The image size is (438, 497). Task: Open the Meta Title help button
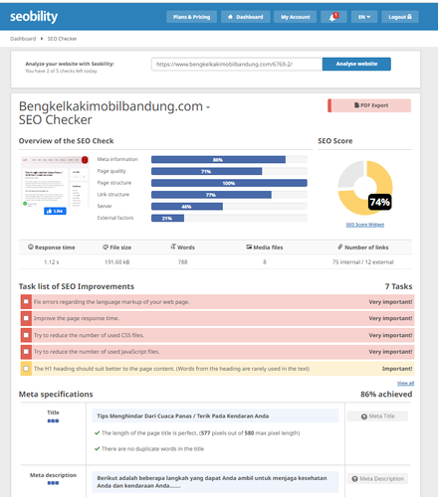click(377, 416)
